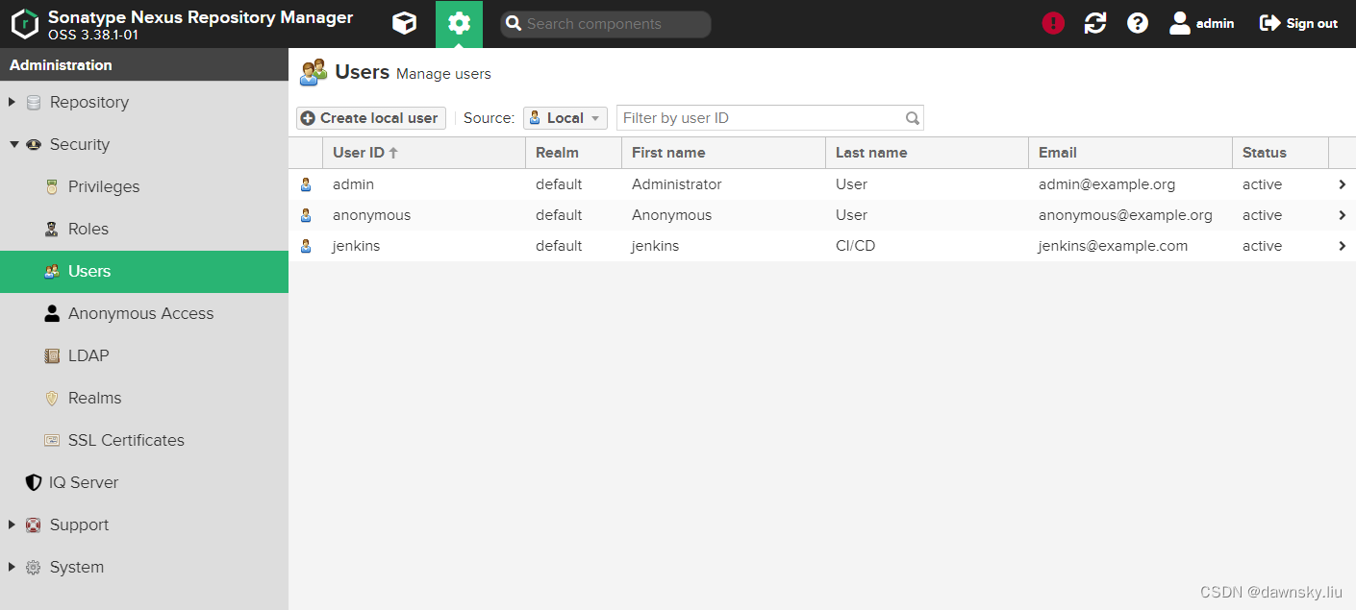Sort by Email column header
1356x610 pixels.
point(1130,153)
